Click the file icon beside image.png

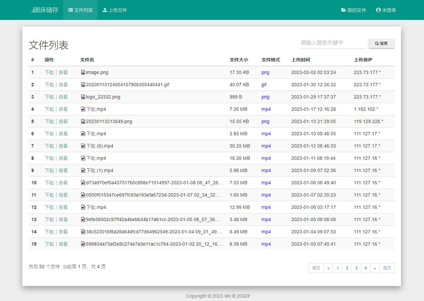point(83,72)
